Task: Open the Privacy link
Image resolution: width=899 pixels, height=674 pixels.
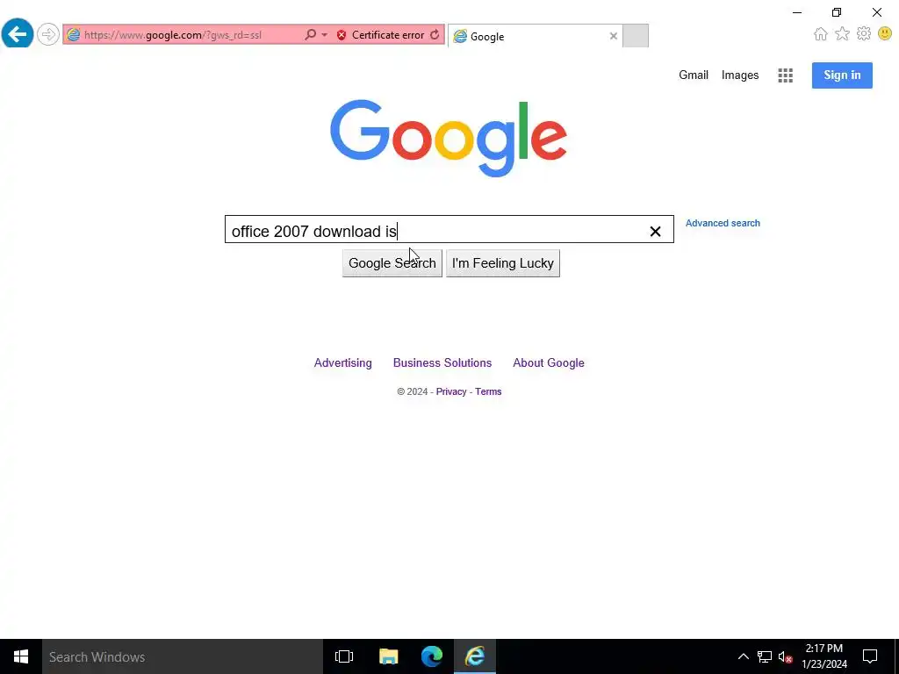Action: point(450,391)
